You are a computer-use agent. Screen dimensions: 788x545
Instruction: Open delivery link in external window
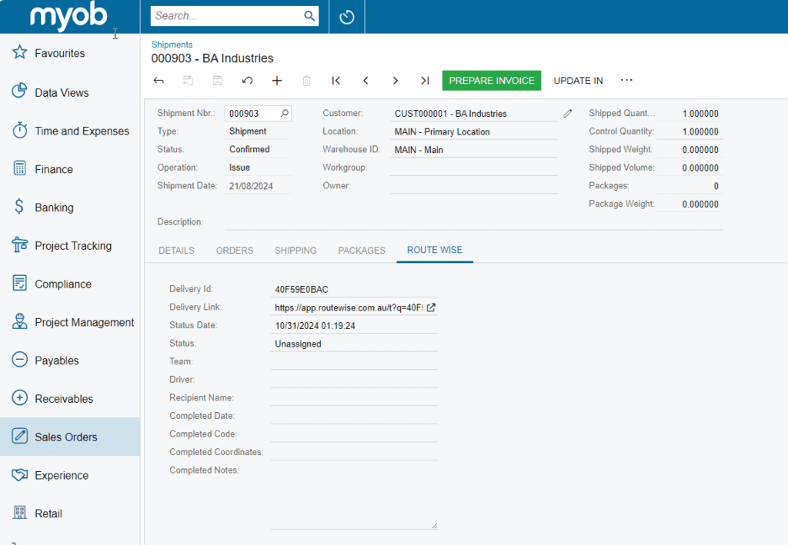431,307
